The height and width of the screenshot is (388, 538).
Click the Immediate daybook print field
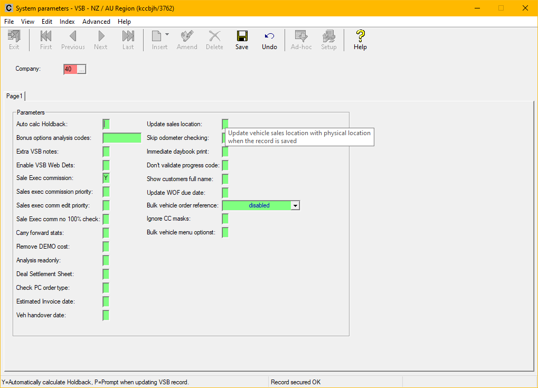[x=225, y=152]
